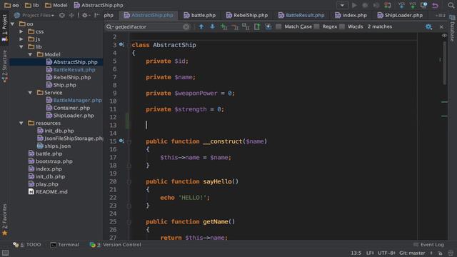
Task: Click the code inspection eye icon
Action: tap(444, 36)
